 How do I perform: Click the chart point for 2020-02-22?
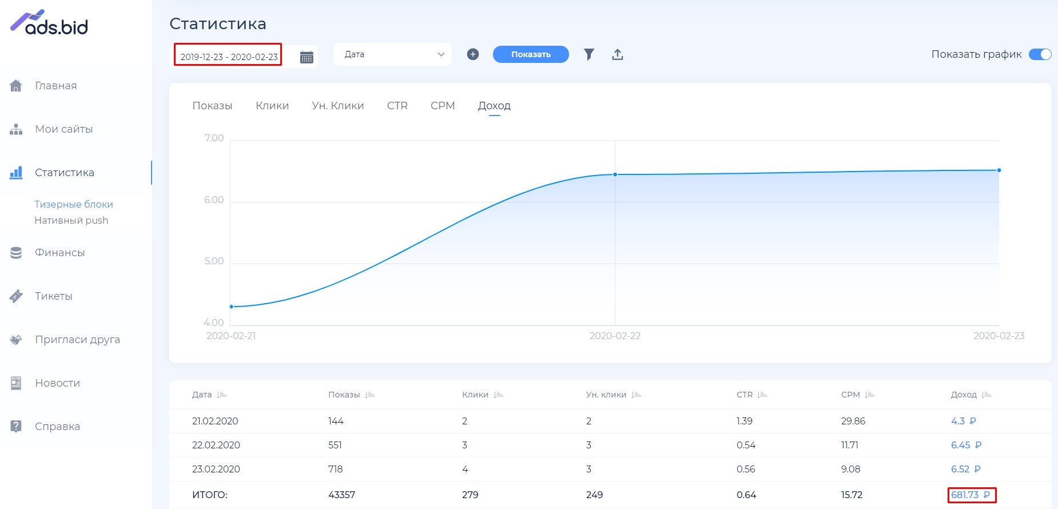pyautogui.click(x=615, y=174)
